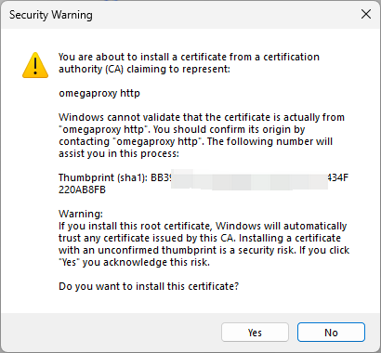Select the standalone omegaproxy http CA name line
The height and width of the screenshot is (353, 381).
click(x=99, y=93)
